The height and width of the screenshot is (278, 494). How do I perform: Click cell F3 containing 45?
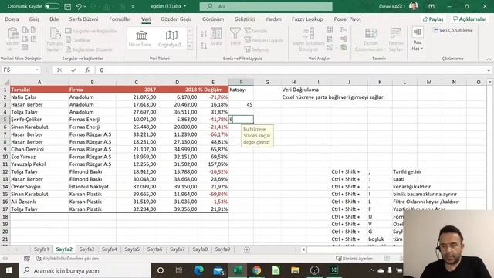click(241, 105)
